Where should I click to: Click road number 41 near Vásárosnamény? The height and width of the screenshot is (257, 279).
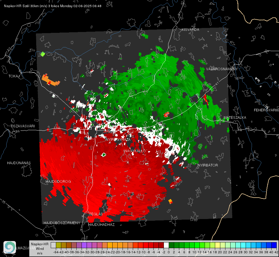click(217, 84)
